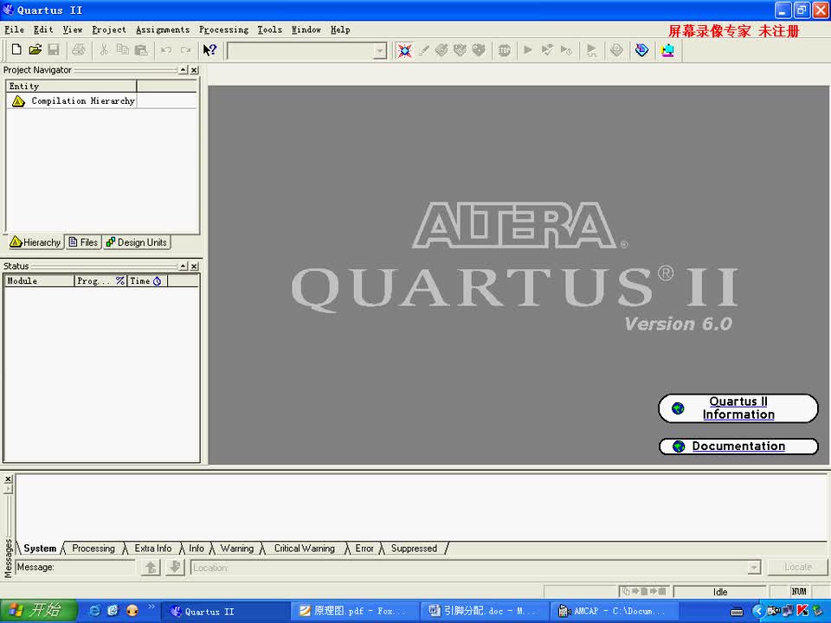Select the System messages tab

[40, 549]
